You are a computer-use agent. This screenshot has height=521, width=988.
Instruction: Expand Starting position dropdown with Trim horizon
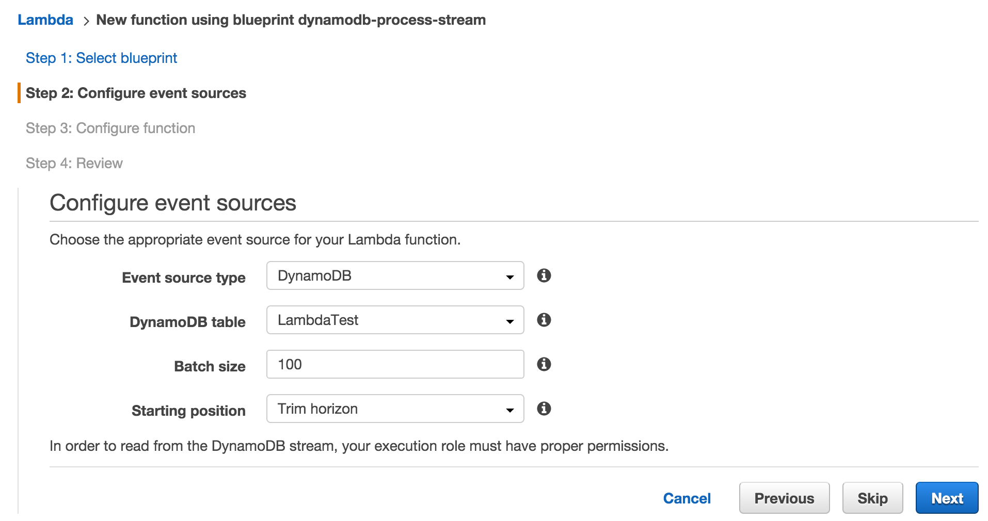click(395, 409)
